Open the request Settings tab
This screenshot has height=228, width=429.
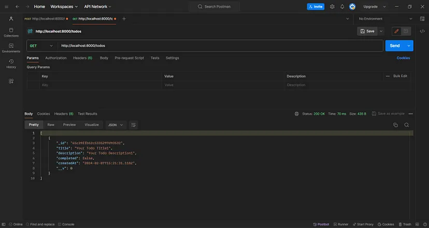[173, 58]
